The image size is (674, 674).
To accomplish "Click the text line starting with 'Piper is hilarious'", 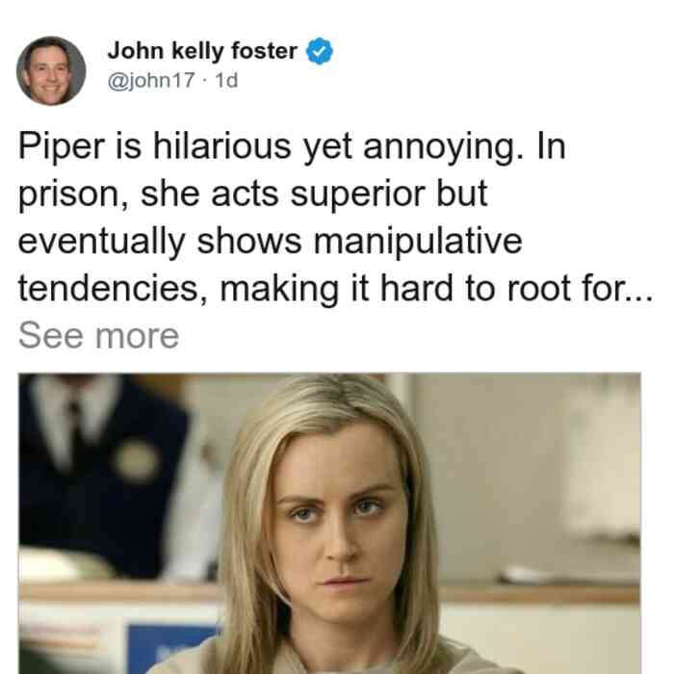I will coord(292,147).
